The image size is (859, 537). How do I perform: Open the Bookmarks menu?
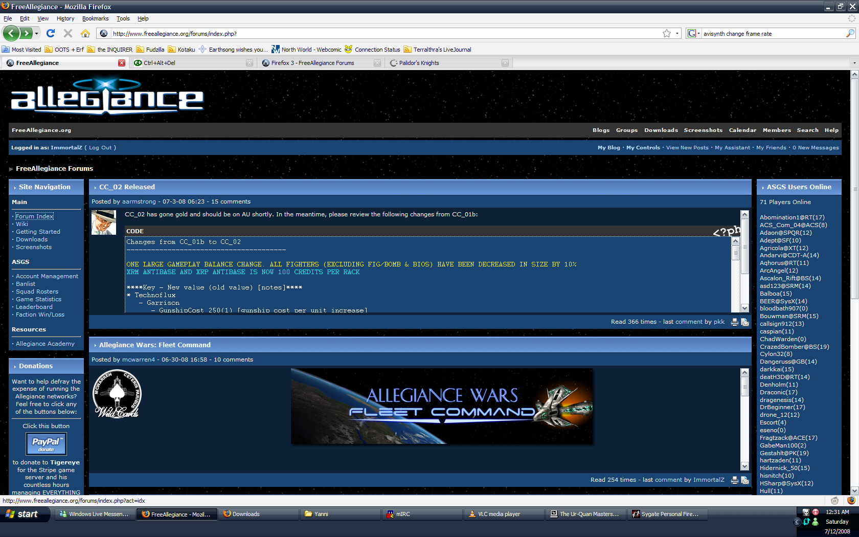point(95,18)
